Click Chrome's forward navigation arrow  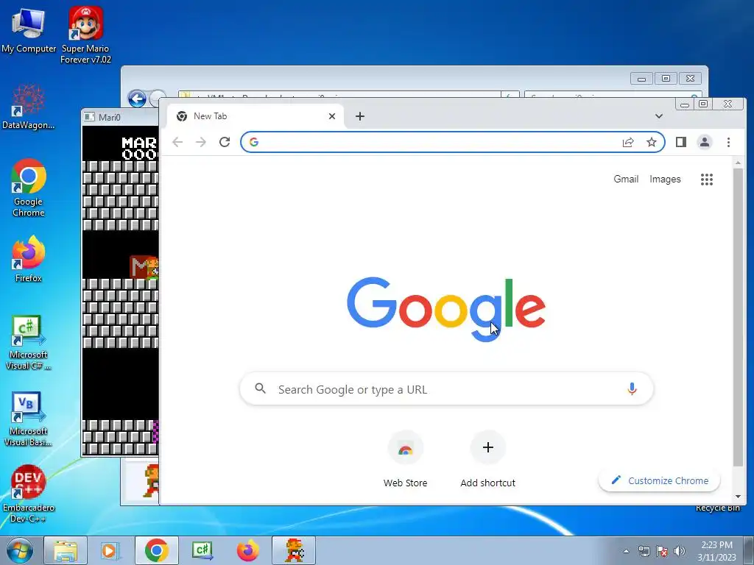click(201, 142)
